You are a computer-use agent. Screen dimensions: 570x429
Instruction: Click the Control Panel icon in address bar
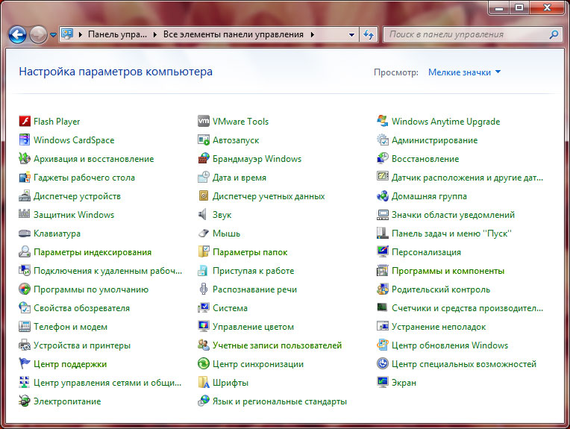pos(67,34)
